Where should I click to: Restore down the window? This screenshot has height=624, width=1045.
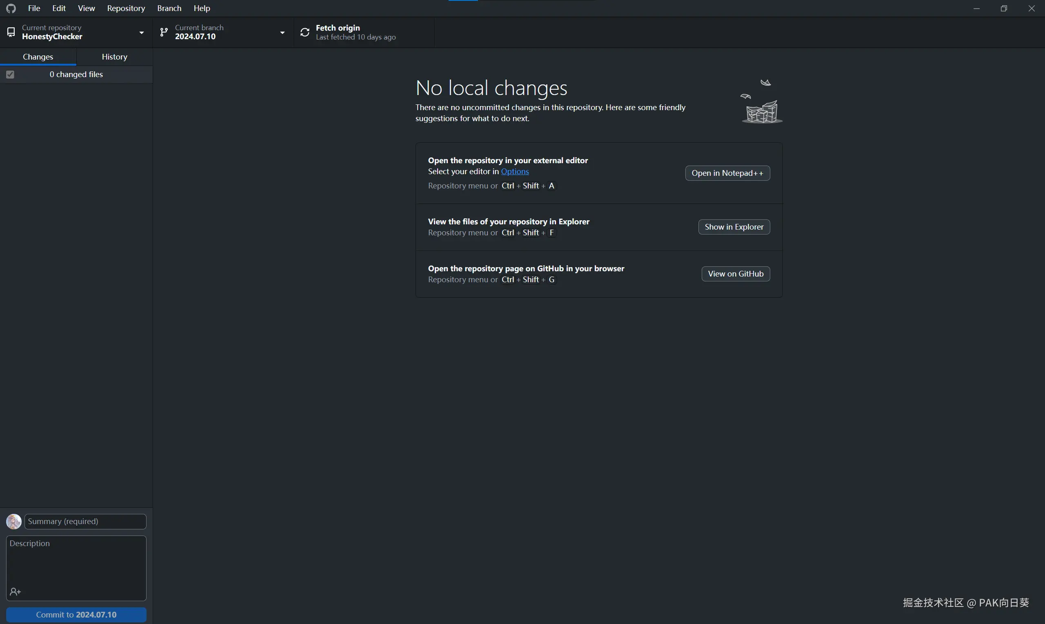(1004, 9)
